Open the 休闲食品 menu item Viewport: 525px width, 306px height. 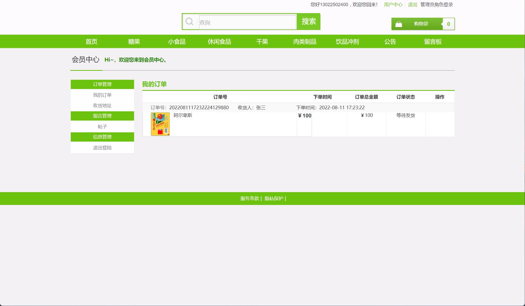(219, 41)
